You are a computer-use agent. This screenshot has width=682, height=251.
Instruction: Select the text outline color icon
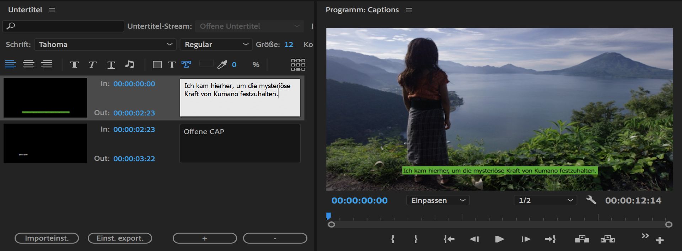(x=186, y=64)
